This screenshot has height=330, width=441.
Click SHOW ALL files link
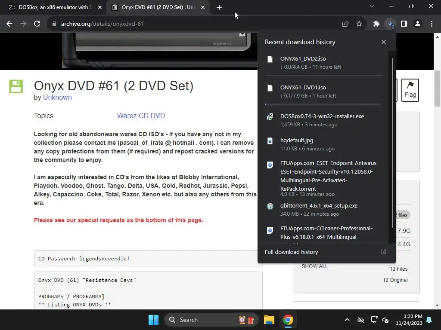point(314,266)
